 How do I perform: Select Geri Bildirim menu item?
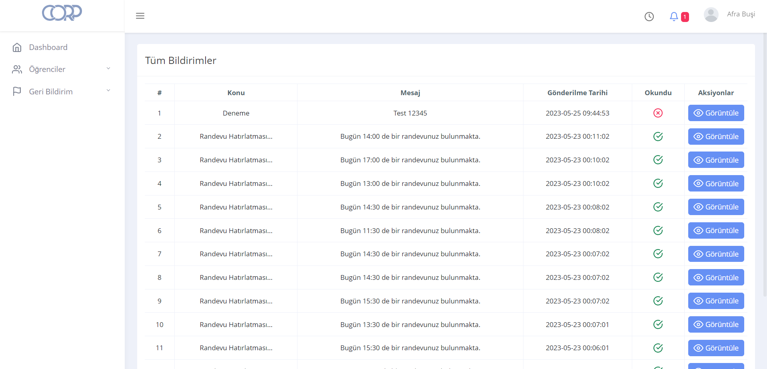click(x=51, y=92)
